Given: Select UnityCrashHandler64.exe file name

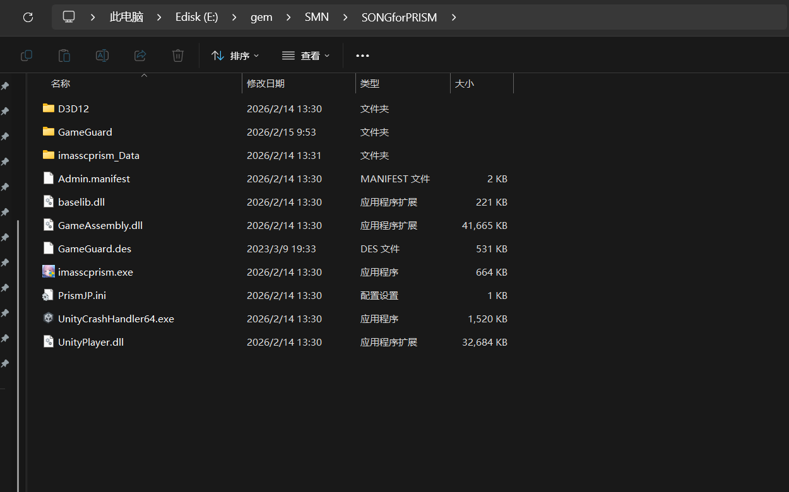Looking at the screenshot, I should click(116, 319).
